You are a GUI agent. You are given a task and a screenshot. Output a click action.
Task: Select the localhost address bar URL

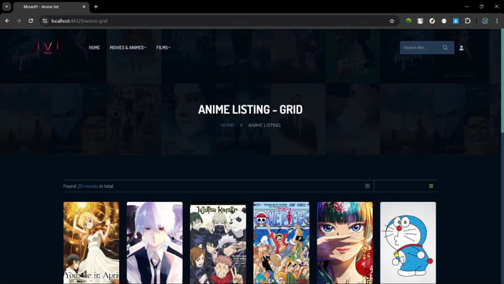[79, 21]
